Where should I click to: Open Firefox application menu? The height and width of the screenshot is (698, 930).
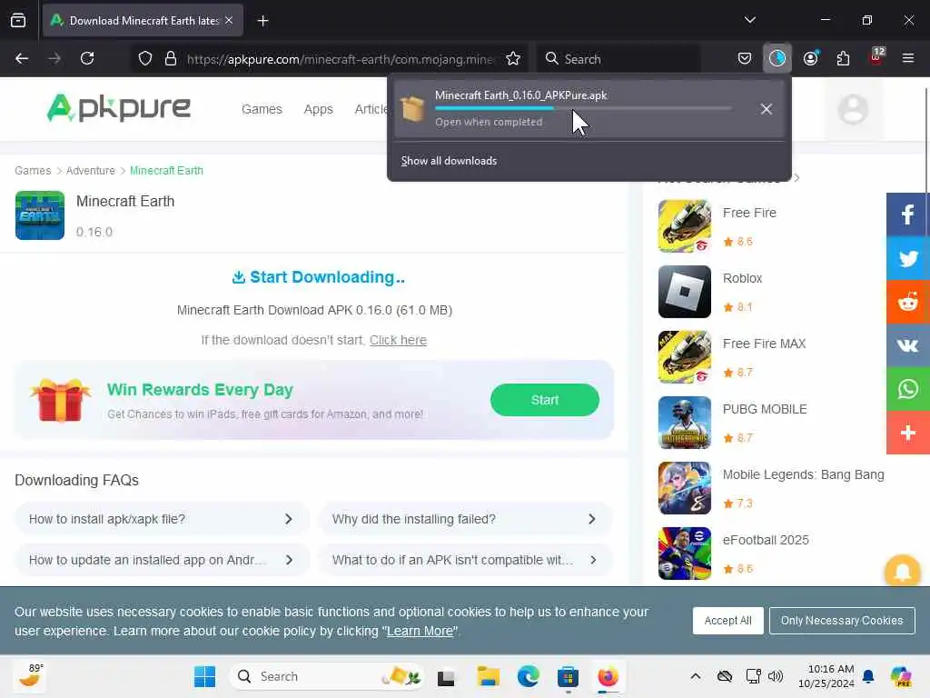[x=908, y=58]
